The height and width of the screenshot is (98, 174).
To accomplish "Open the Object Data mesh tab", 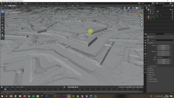I will point(145,67).
